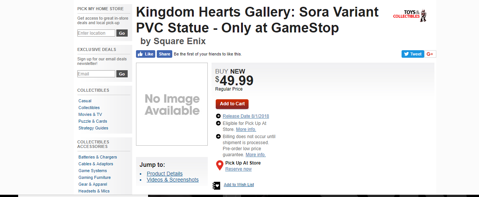This screenshot has width=479, height=197.
Task: Click the Enter location input field
Action: 96,33
